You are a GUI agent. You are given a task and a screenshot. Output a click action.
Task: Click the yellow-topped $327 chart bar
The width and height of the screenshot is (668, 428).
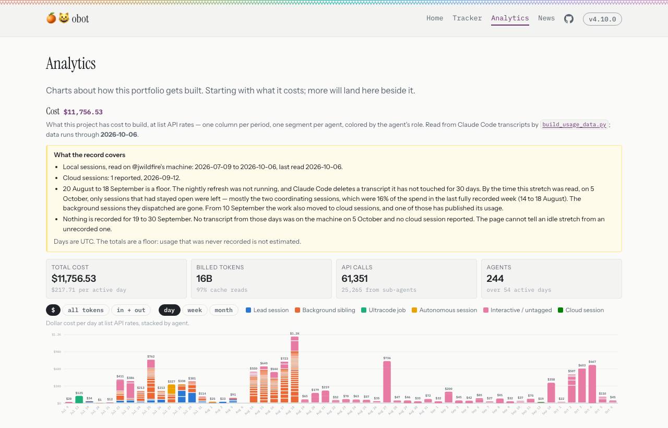[171, 394]
